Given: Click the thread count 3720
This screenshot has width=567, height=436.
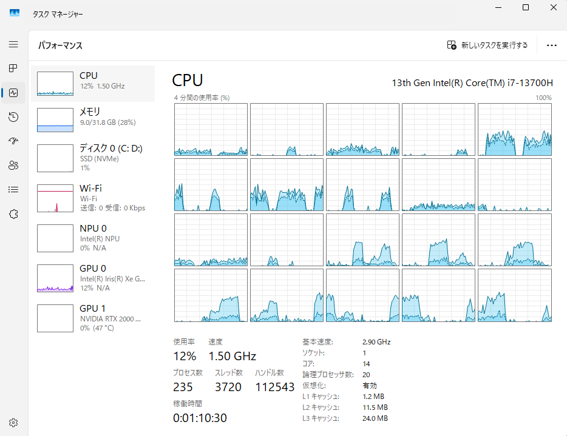Looking at the screenshot, I should (228, 387).
